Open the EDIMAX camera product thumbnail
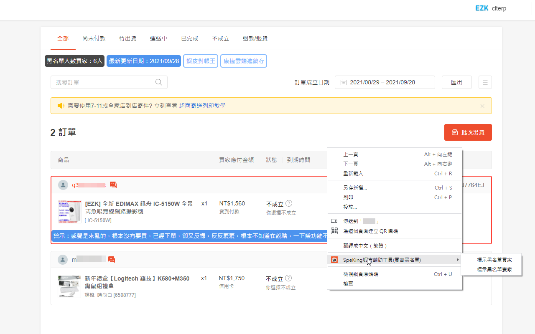 pyautogui.click(x=70, y=212)
